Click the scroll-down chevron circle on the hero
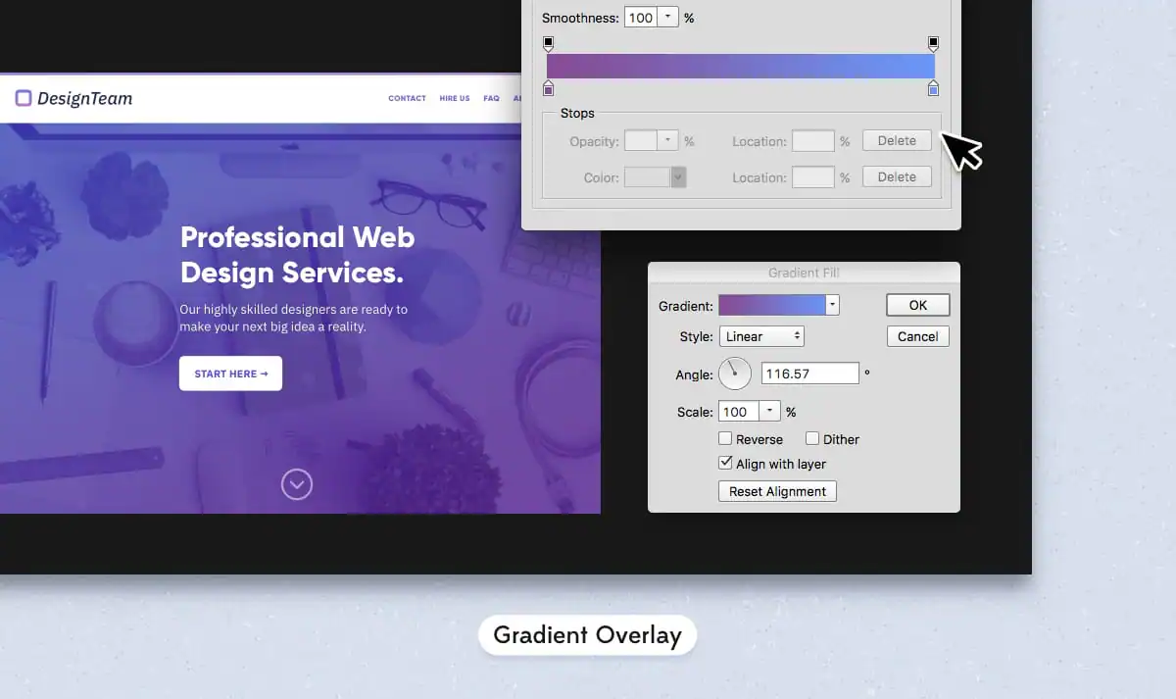This screenshot has height=699, width=1176. 297,484
